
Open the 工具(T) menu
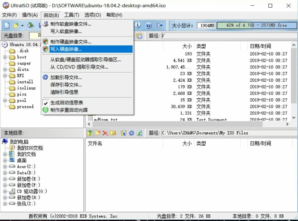pos(72,15)
